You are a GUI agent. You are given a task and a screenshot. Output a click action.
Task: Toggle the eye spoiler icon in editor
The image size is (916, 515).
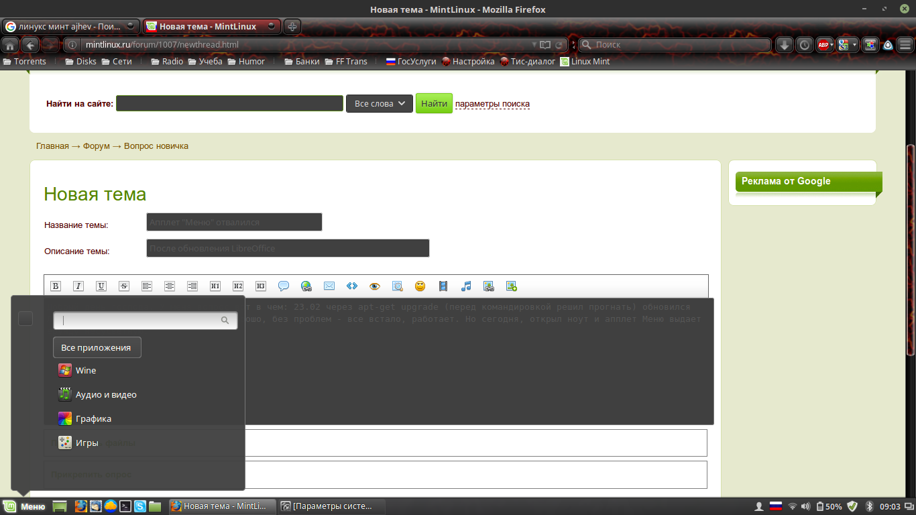(375, 286)
